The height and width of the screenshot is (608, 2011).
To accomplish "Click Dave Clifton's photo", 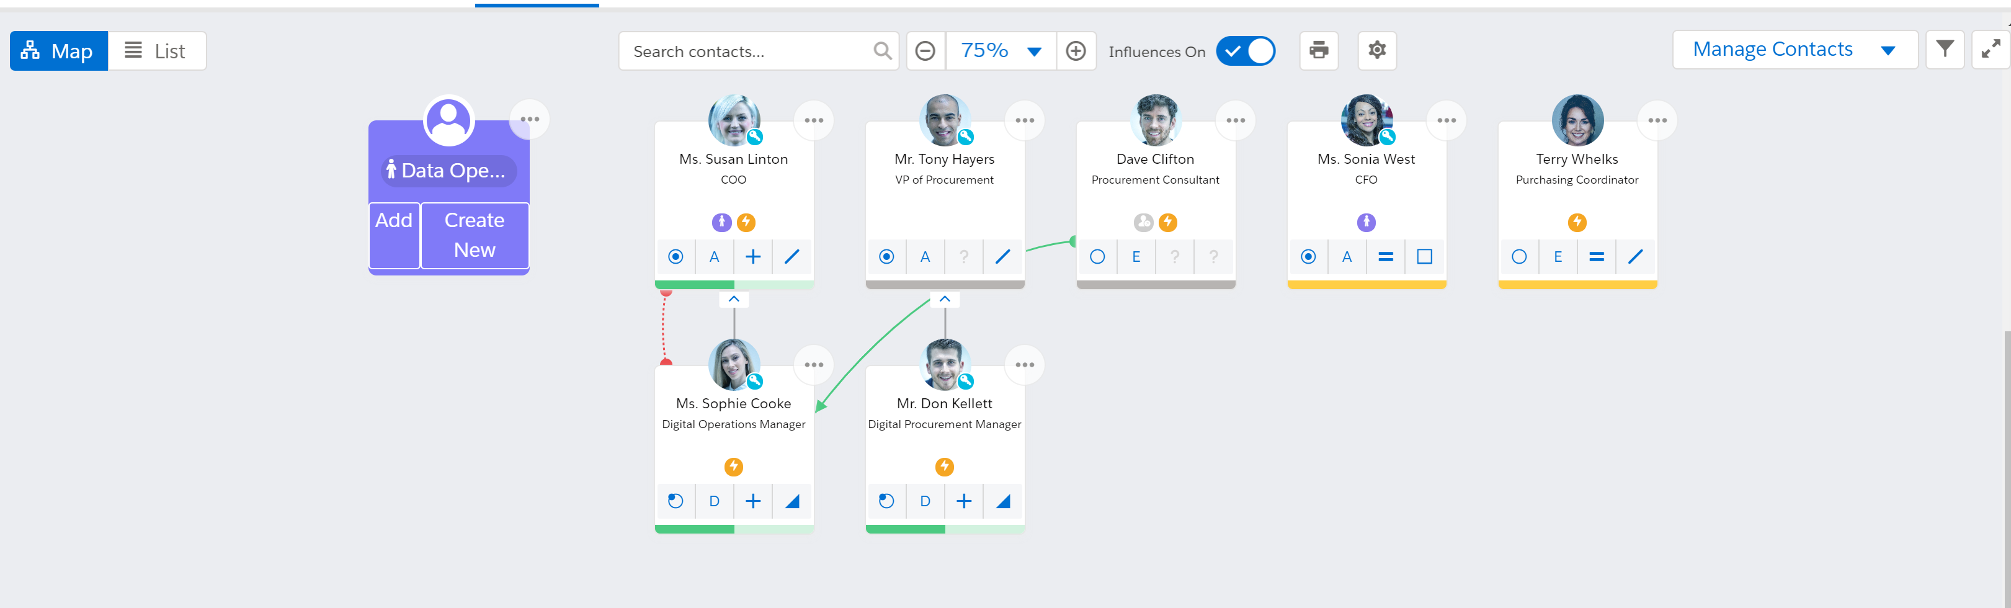I will pos(1156,120).
